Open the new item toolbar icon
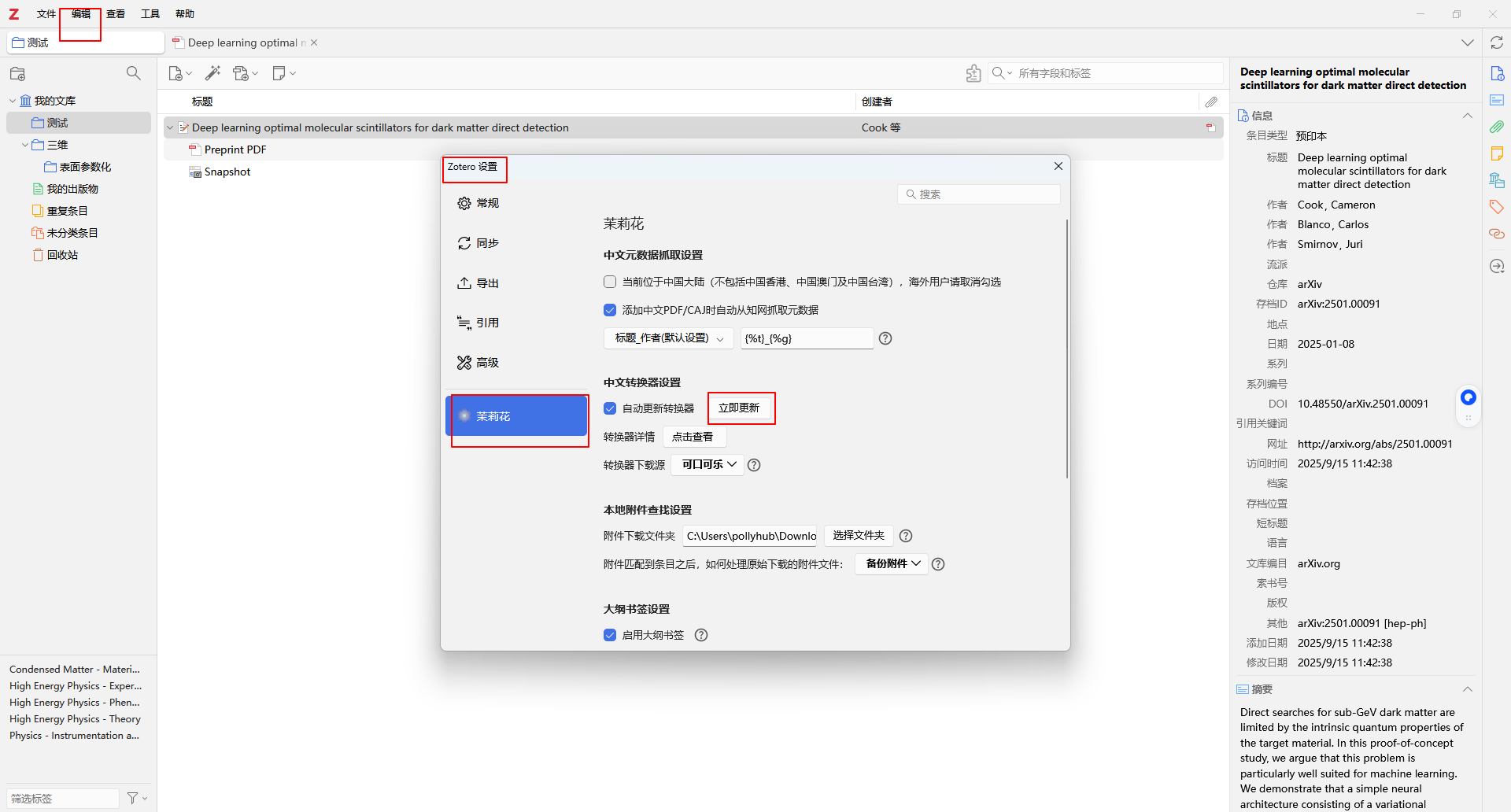This screenshot has width=1511, height=812. tap(180, 73)
